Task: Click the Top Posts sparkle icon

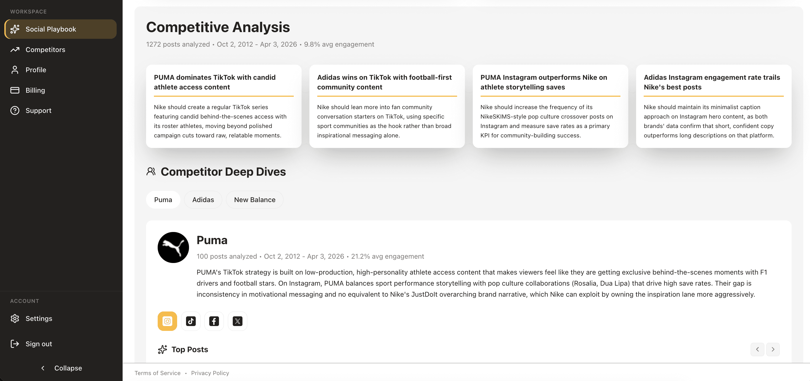Action: click(x=162, y=349)
